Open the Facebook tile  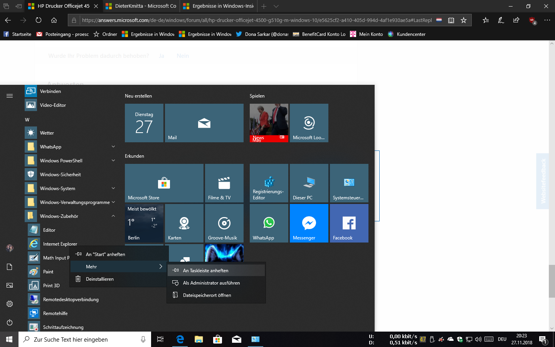point(349,223)
